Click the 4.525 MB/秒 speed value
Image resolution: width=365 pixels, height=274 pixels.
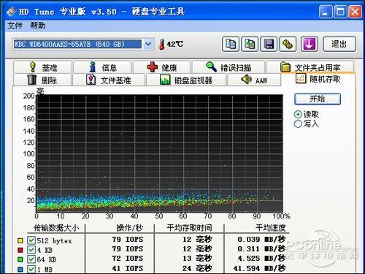261,259
